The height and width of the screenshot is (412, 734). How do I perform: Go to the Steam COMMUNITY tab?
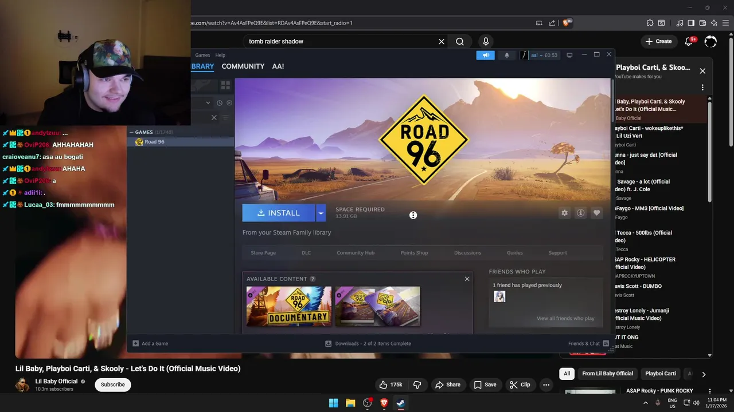click(x=243, y=66)
